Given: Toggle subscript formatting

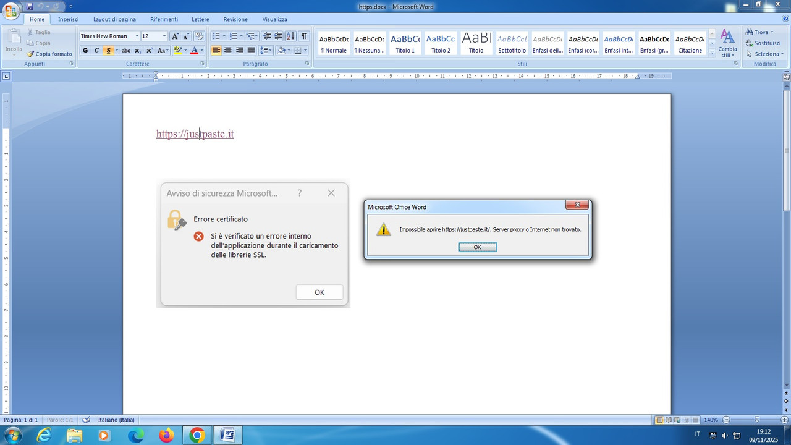Looking at the screenshot, I should 138,51.
